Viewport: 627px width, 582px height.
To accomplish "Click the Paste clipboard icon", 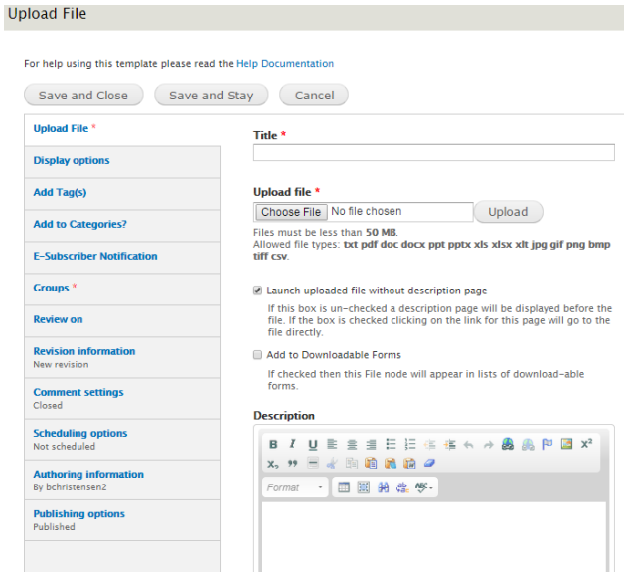I will [371, 464].
